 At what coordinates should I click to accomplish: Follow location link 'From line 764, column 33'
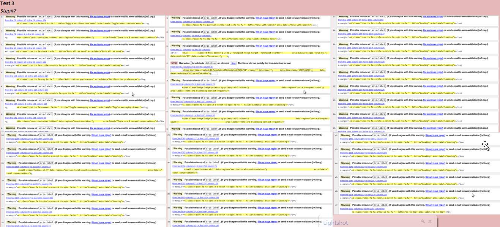coord(192,66)
